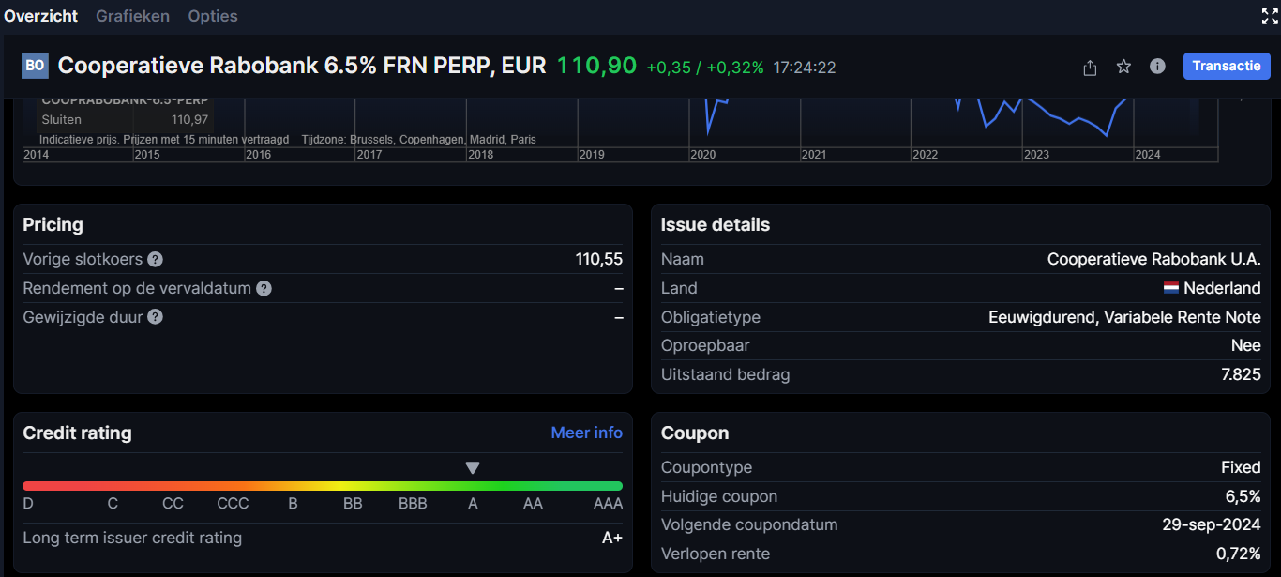Click the Eeuwigdurend, Variabele Rente Note value
Screen dimensions: 1281x577
coord(1125,317)
